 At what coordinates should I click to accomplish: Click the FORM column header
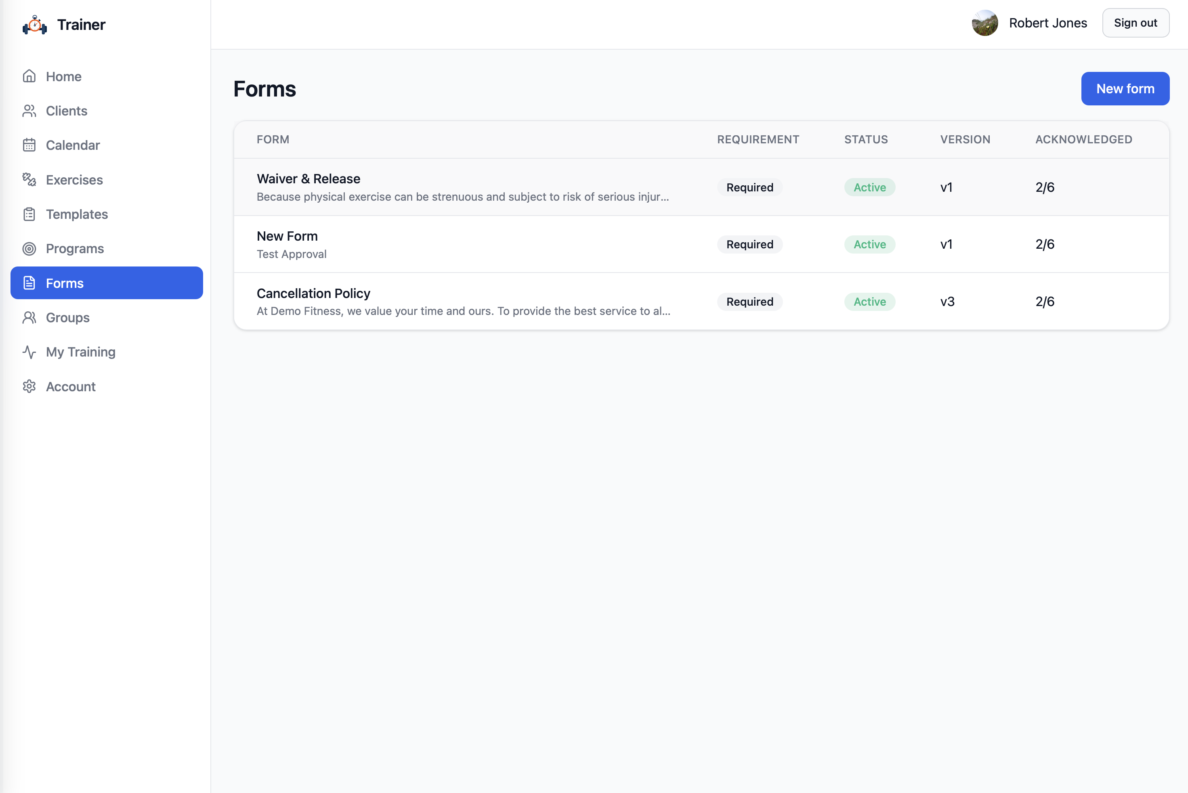point(273,140)
